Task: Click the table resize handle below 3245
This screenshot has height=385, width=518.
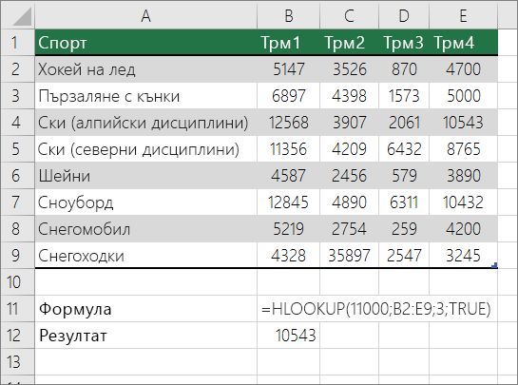Action: pyautogui.click(x=494, y=265)
